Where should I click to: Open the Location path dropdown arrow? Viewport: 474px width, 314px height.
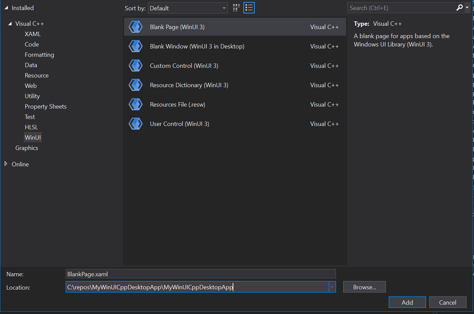[x=332, y=287]
